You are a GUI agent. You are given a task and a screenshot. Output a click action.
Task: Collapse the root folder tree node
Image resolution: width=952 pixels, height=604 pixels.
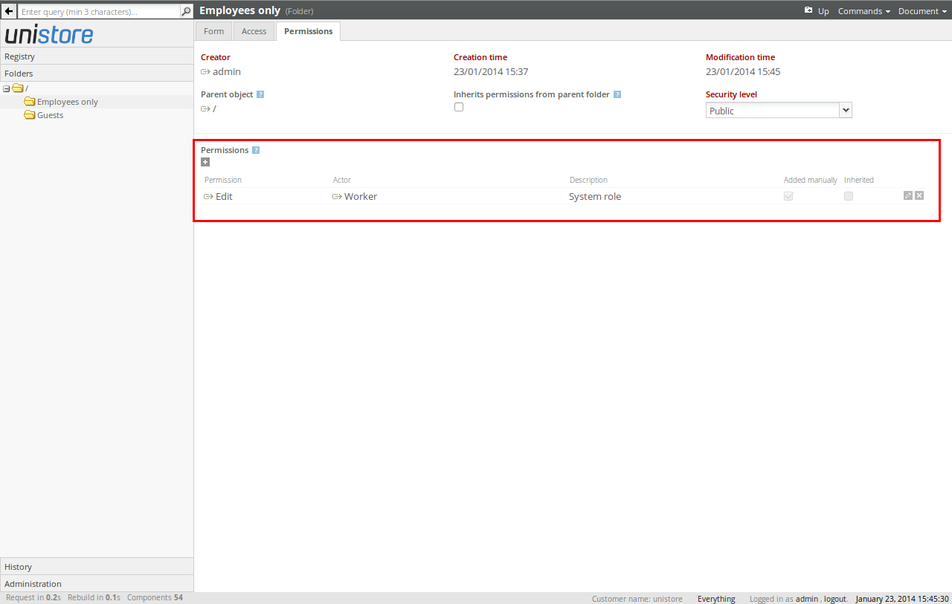(7, 88)
